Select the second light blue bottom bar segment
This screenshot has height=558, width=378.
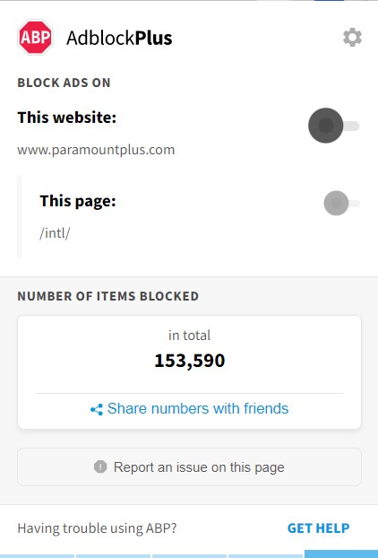pos(114,556)
